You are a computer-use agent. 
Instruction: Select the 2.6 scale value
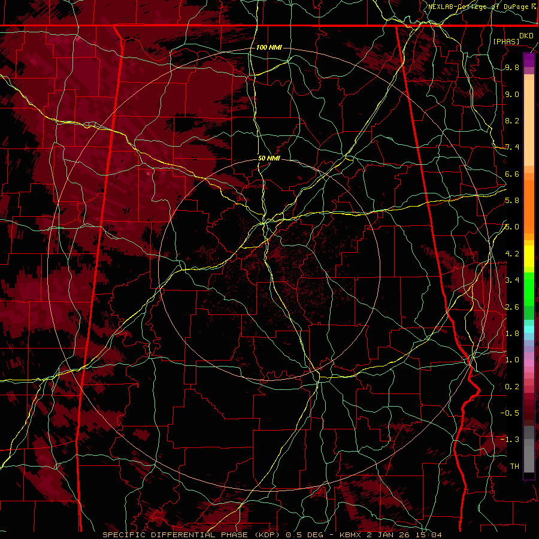pos(512,307)
